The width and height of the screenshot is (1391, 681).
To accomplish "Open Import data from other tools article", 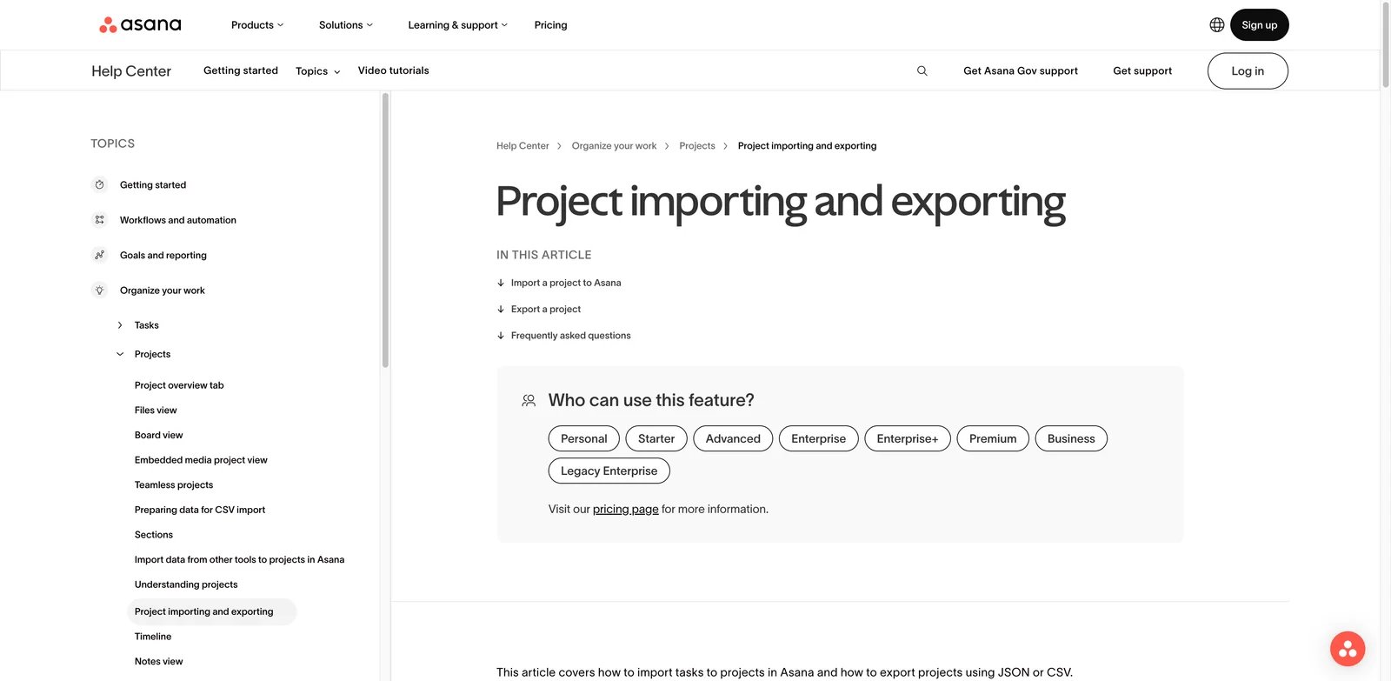I will (x=239, y=560).
